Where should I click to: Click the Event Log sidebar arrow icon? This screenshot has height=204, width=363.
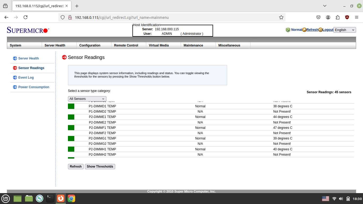(15, 78)
